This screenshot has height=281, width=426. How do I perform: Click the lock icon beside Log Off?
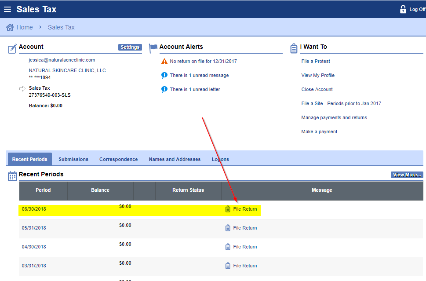[403, 9]
